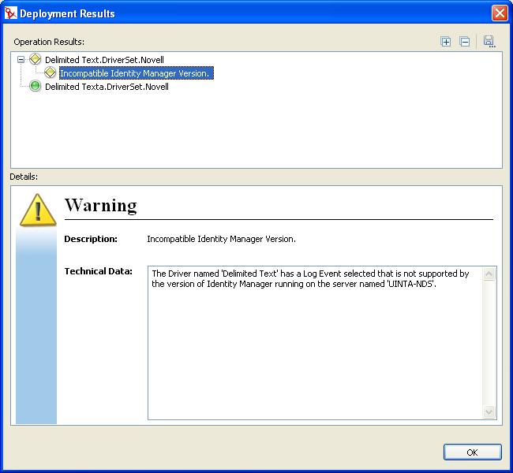Click the warning icon beside Incompatible Identity Manager Version
The height and width of the screenshot is (473, 513).
click(50, 73)
